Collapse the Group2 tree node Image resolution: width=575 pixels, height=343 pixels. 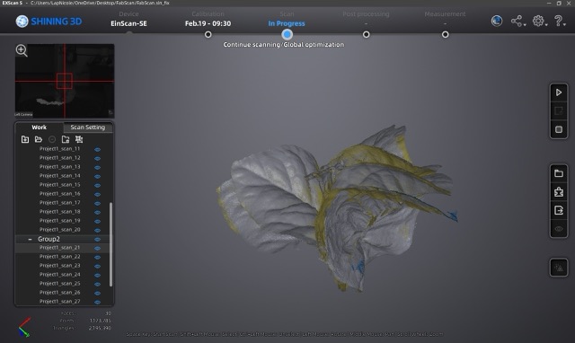[30, 239]
